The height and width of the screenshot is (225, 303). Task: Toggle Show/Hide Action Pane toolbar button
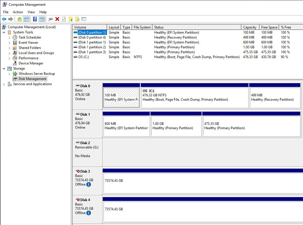pyautogui.click(x=42, y=19)
